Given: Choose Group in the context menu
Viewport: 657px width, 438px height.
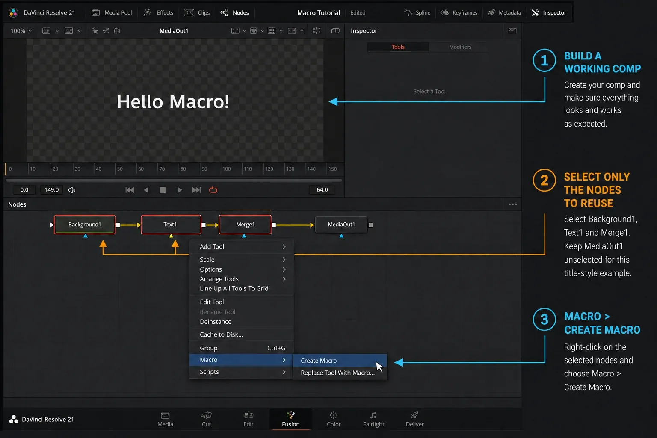Looking at the screenshot, I should coord(242,348).
